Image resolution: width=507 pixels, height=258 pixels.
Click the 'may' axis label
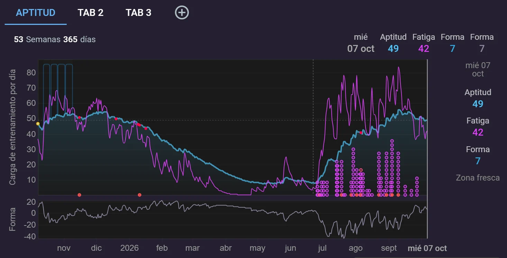pyautogui.click(x=257, y=248)
